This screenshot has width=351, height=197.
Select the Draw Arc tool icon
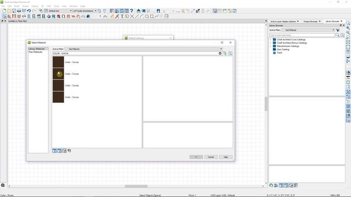click(141, 16)
